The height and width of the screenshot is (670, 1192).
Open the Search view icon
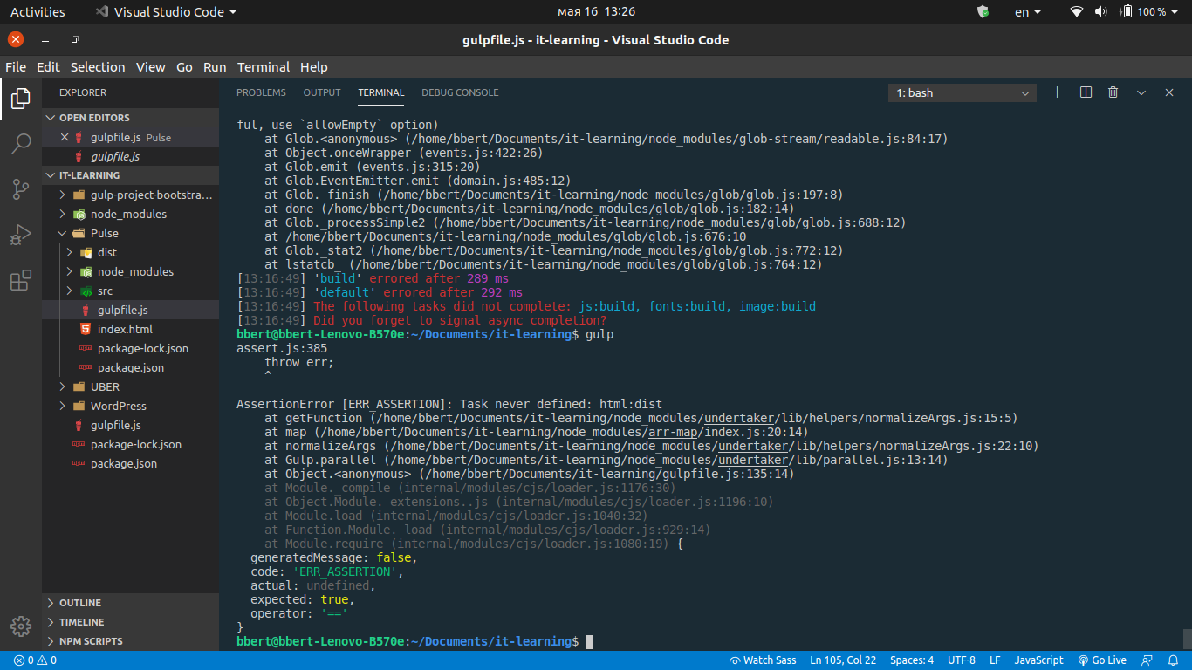click(x=21, y=144)
